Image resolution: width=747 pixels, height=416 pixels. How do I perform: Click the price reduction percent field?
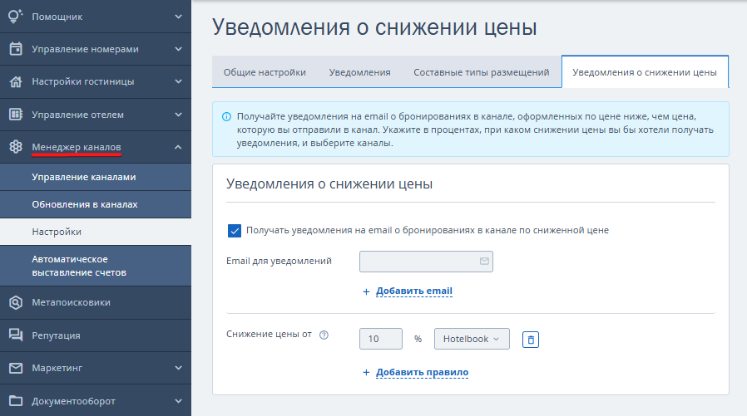click(x=381, y=339)
